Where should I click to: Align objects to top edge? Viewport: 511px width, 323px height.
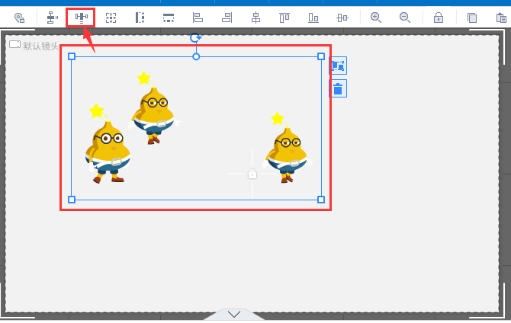[x=284, y=18]
